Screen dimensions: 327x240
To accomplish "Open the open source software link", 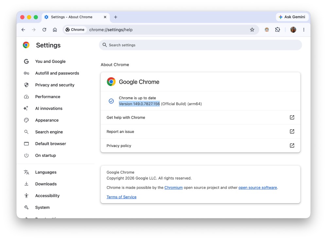I will (x=258, y=188).
